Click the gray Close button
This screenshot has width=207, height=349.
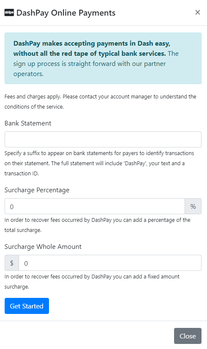point(188,335)
